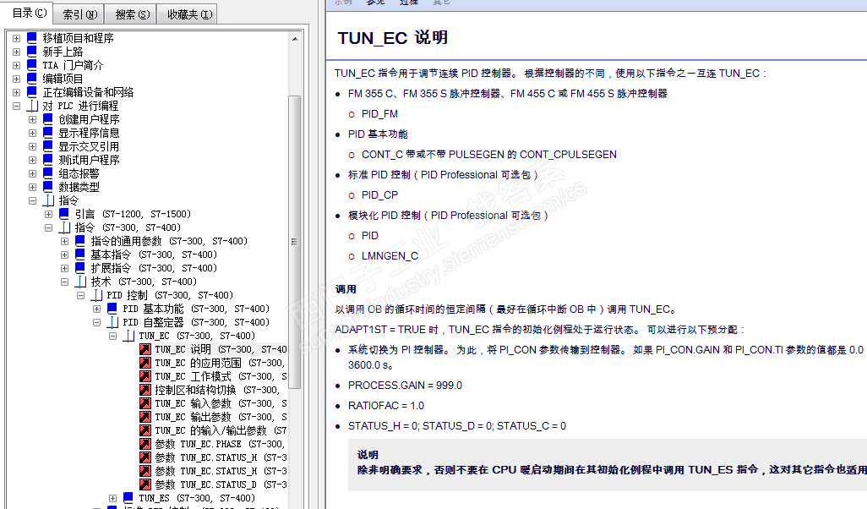867x509 pixels.
Task: Switch to the 目录 contents tab
Action: [30, 13]
